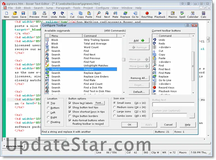Open the Calc toolbar icon
This screenshot has height=160, width=216.
(x=204, y=14)
